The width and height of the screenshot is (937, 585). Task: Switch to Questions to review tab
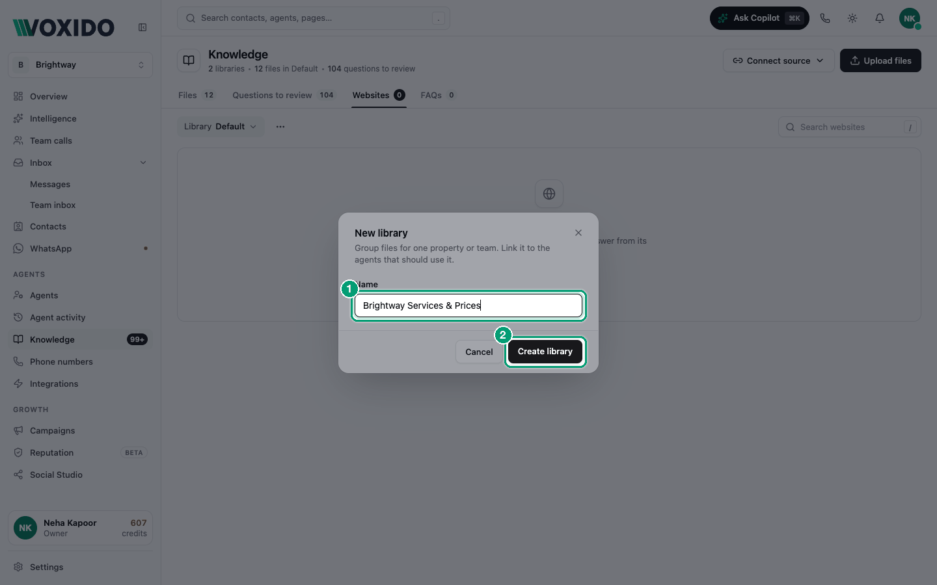(283, 95)
